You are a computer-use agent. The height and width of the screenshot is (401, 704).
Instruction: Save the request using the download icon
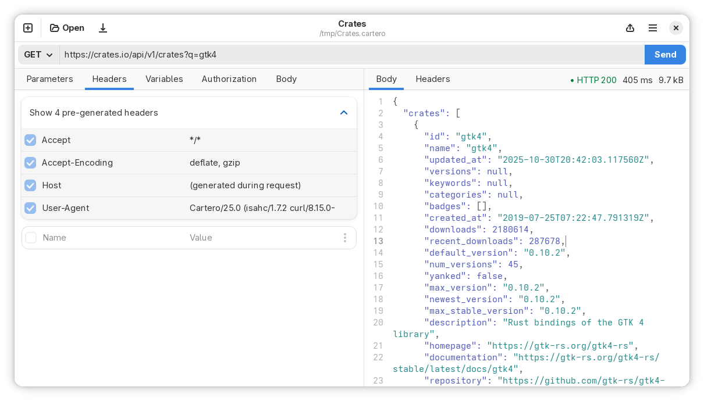click(103, 27)
